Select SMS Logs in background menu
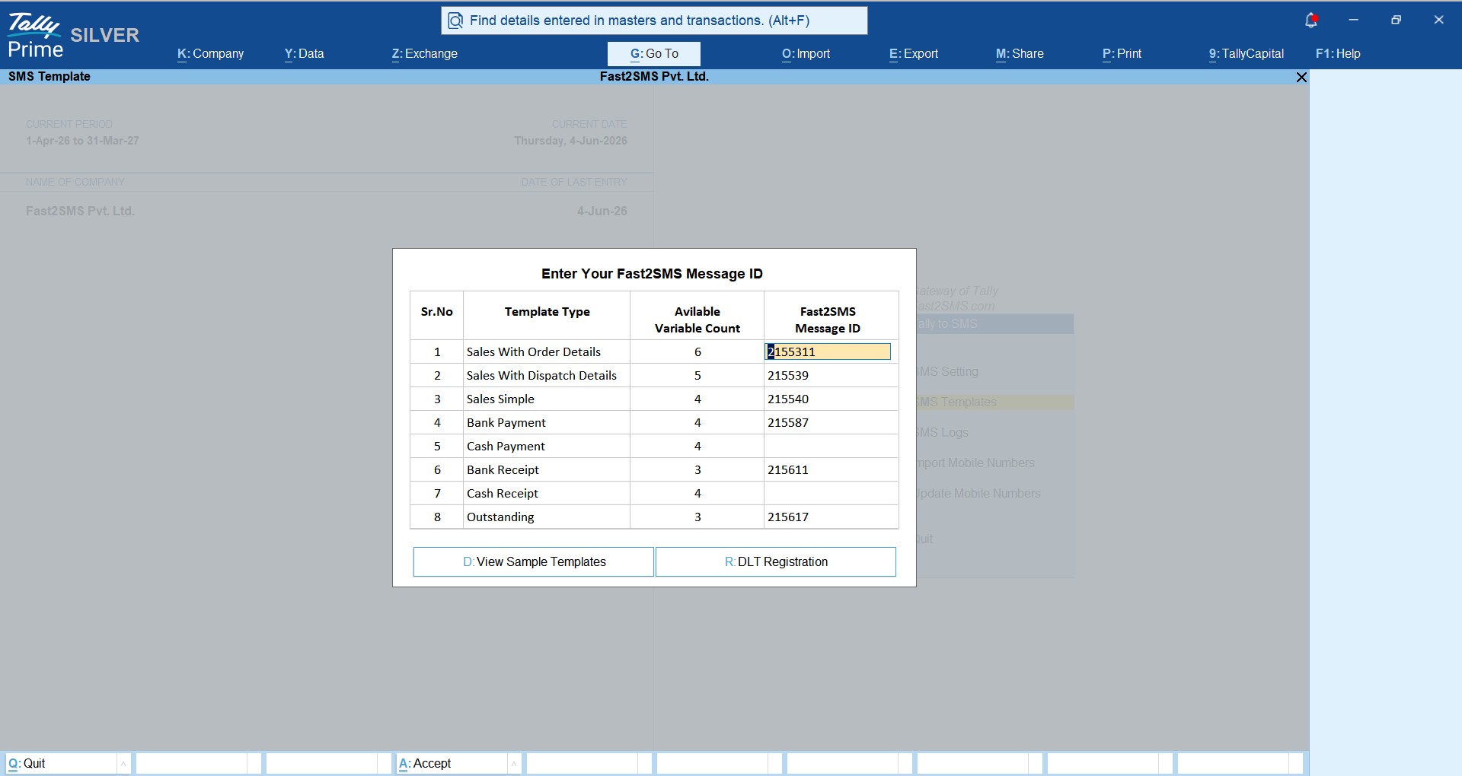Image resolution: width=1462 pixels, height=776 pixels. point(942,433)
